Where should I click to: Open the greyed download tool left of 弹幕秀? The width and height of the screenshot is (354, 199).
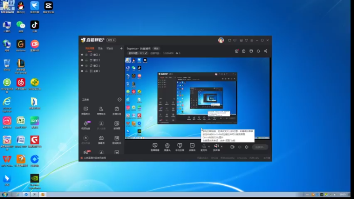click(x=85, y=140)
